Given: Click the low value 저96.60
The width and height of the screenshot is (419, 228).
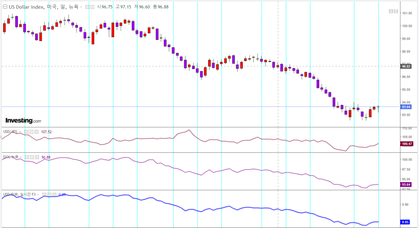Looking at the screenshot, I should (x=142, y=7).
